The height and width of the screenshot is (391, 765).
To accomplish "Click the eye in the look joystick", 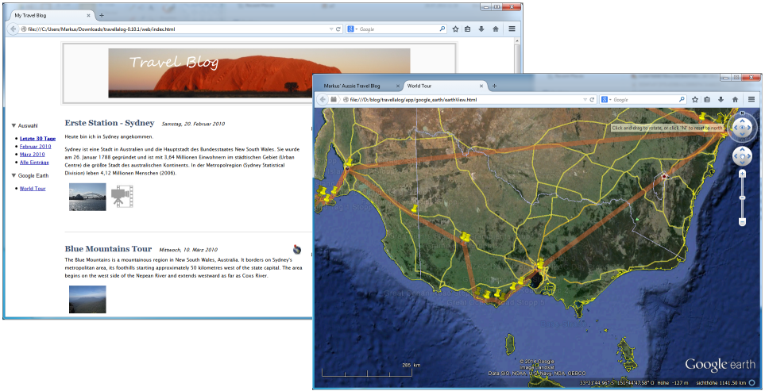I will point(742,128).
